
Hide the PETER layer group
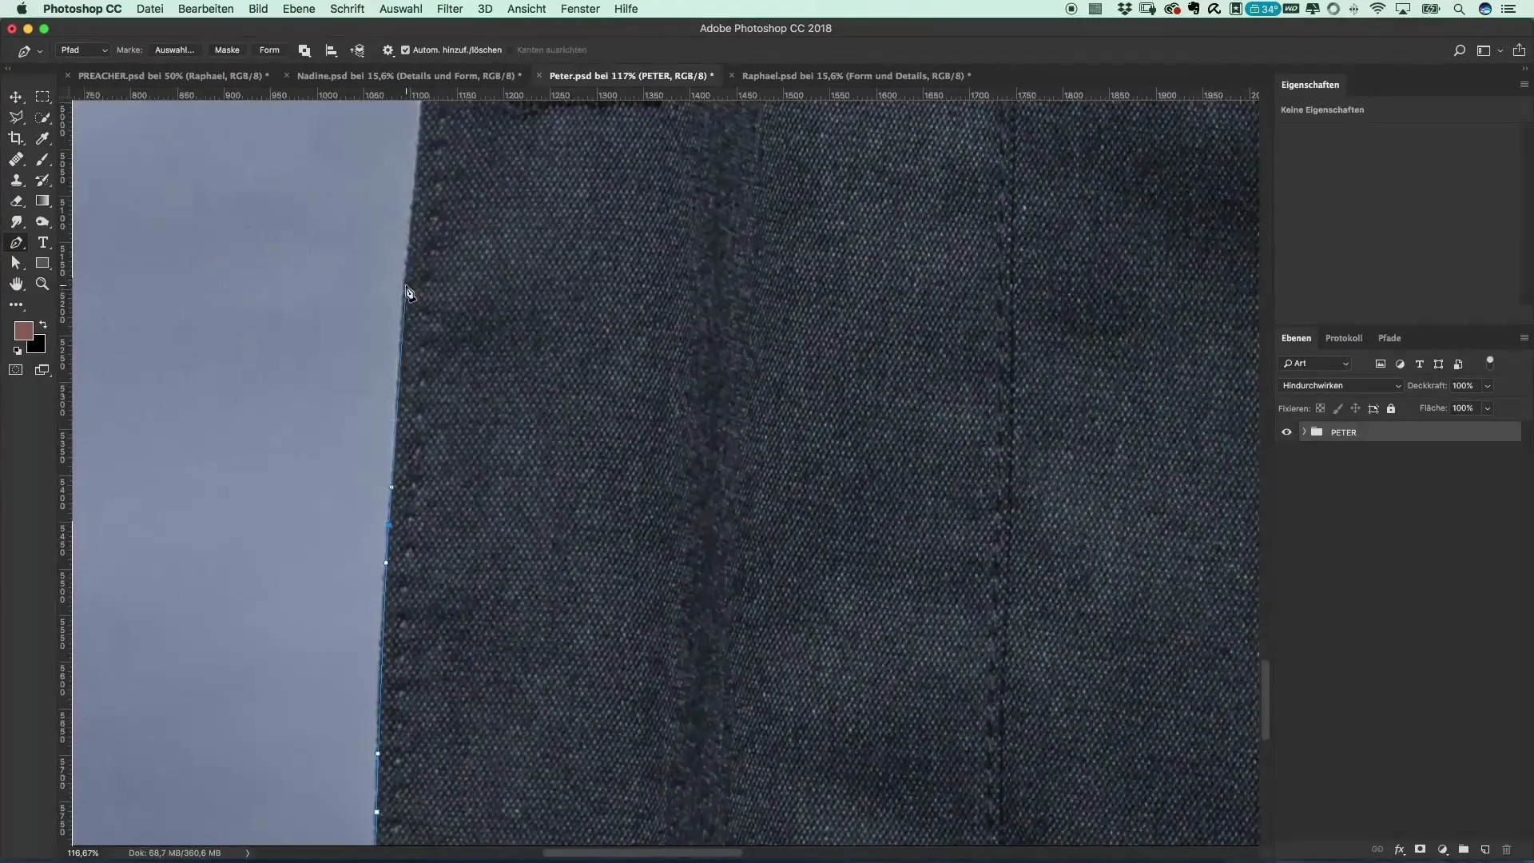point(1286,432)
